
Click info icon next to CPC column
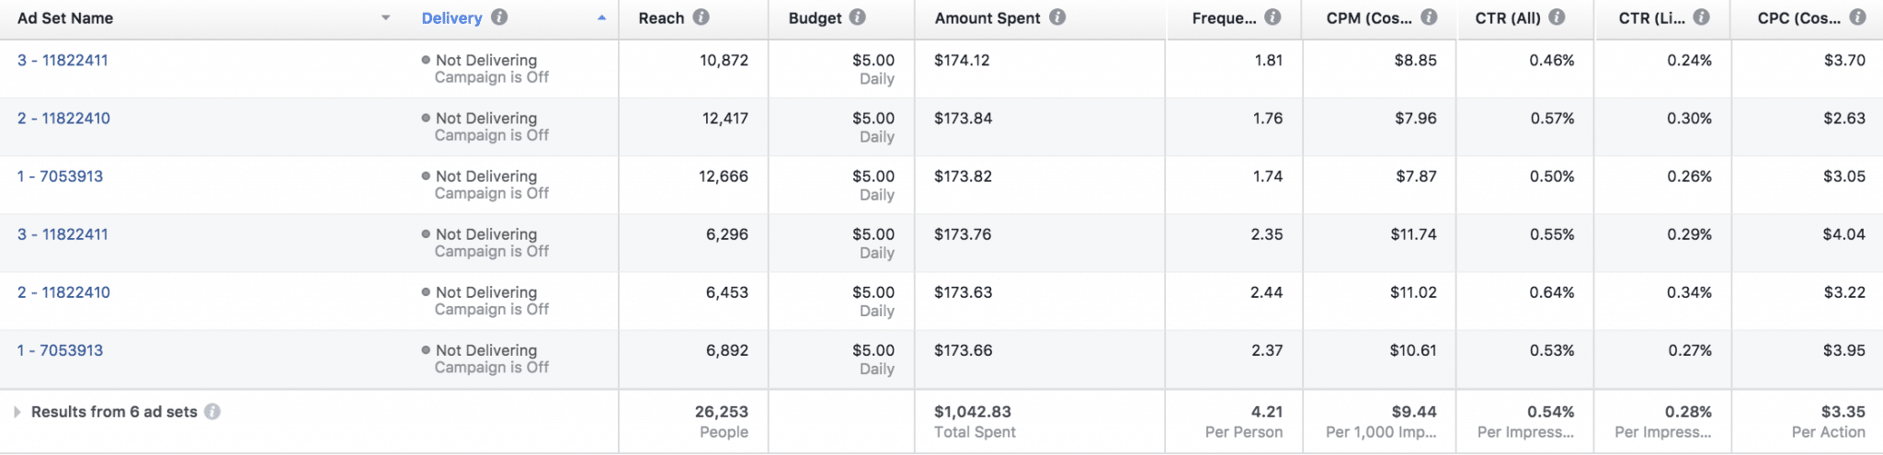1857,17
